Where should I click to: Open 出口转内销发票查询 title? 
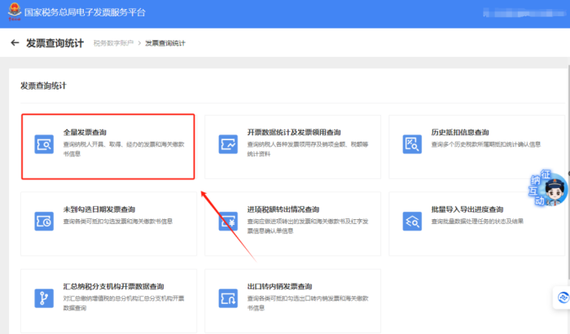[279, 287]
